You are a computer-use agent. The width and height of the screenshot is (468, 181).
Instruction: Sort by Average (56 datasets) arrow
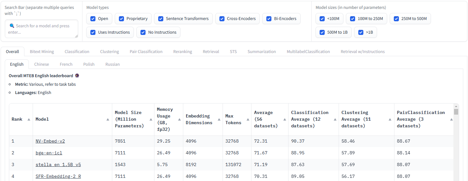[x=285, y=119]
